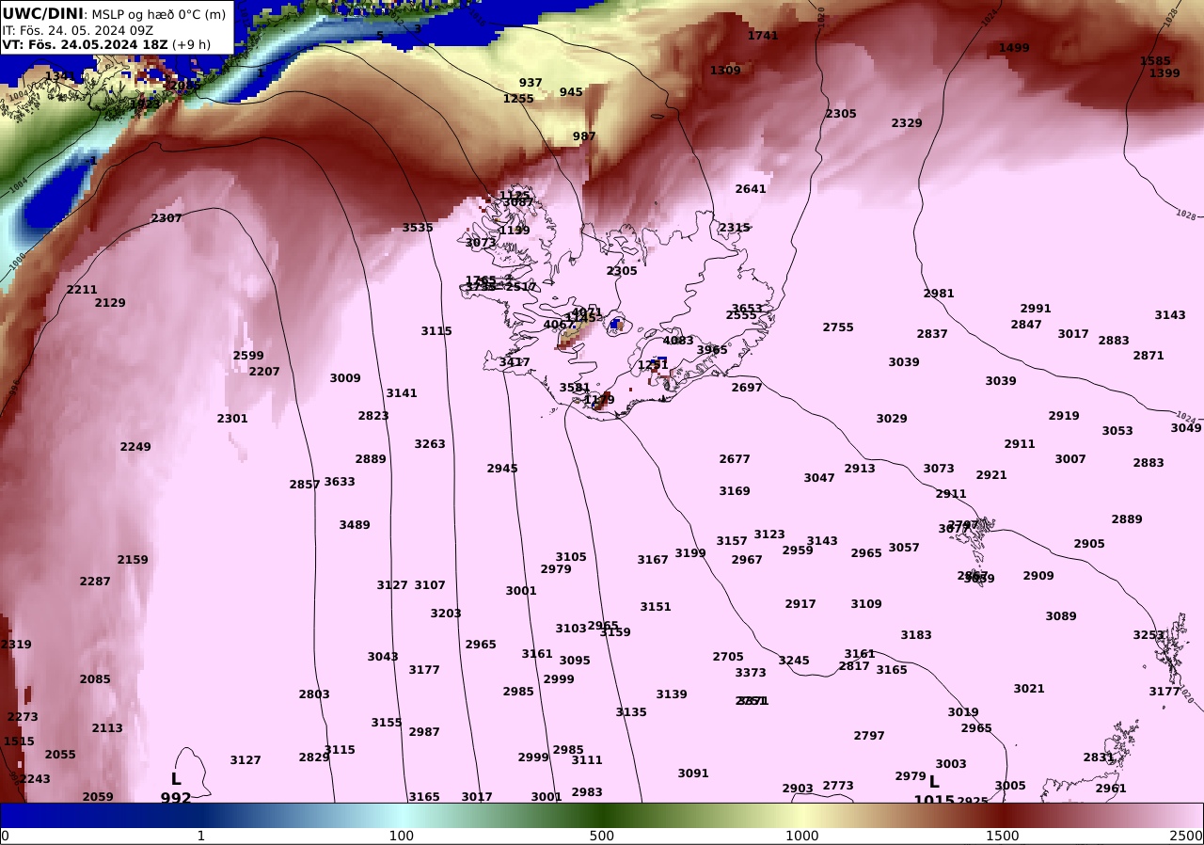Screen dimensions: 1204x845
Task: Click the height value 2315
Action: (x=735, y=228)
